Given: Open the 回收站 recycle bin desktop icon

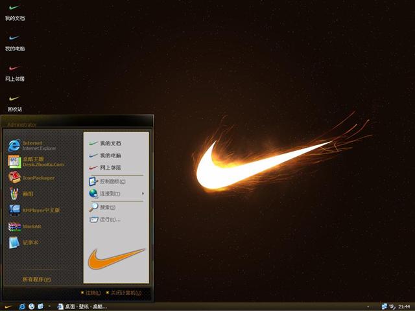Looking at the screenshot, I should point(14,104).
